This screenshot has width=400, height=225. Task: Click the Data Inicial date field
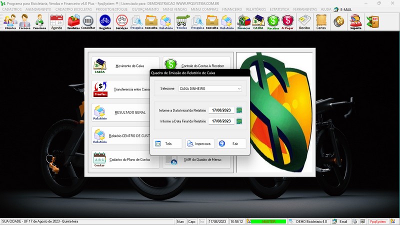[x=221, y=110]
